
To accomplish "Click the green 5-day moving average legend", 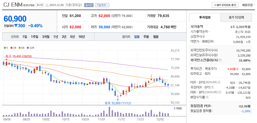I will (x=6, y=48).
